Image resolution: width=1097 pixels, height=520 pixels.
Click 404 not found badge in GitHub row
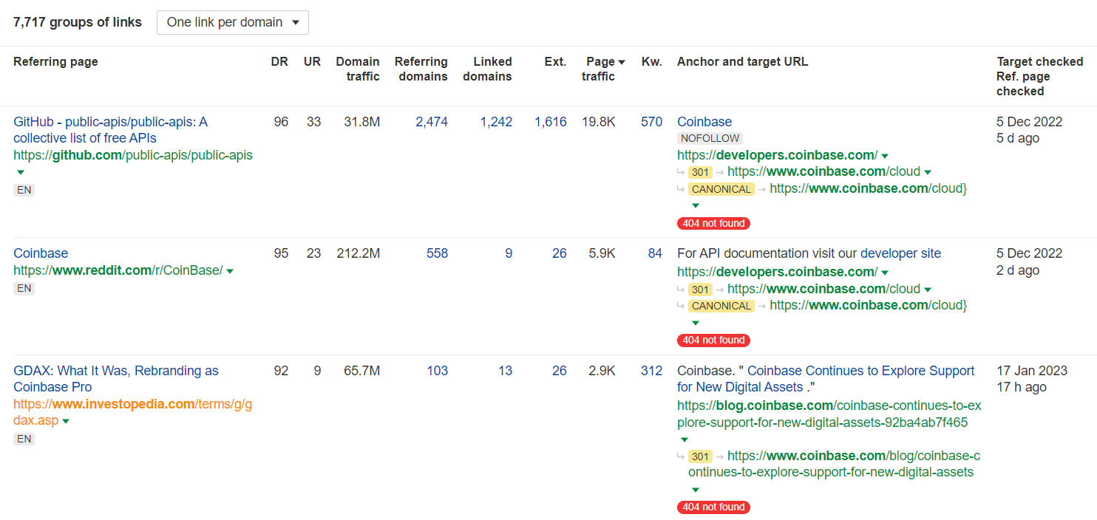click(x=713, y=223)
